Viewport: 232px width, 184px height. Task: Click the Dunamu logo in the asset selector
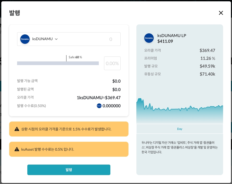click(25, 39)
